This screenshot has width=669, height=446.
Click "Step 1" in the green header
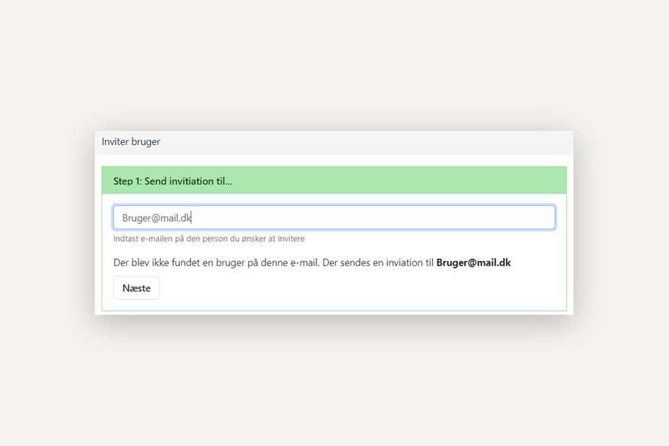(x=127, y=181)
